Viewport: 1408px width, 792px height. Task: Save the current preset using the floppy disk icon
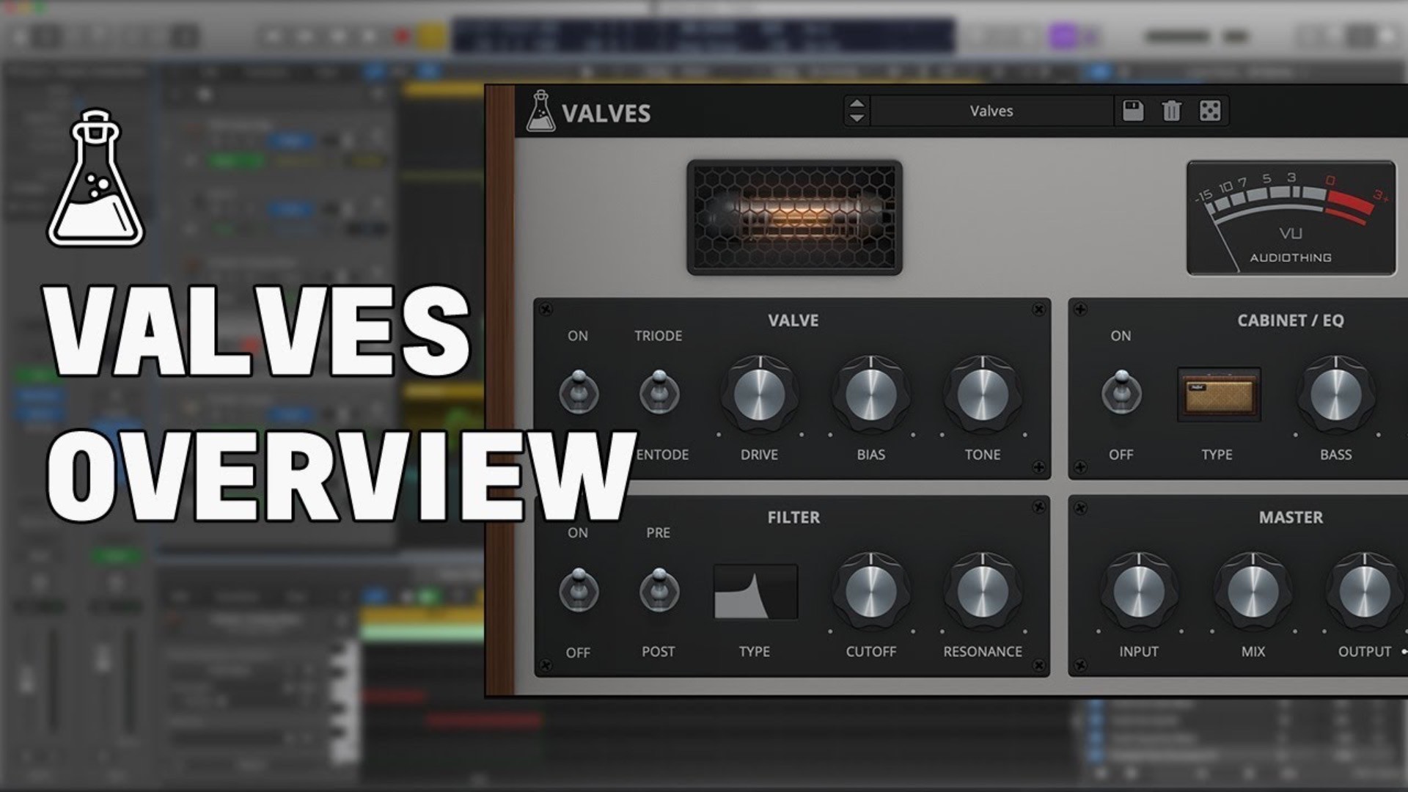point(1132,110)
